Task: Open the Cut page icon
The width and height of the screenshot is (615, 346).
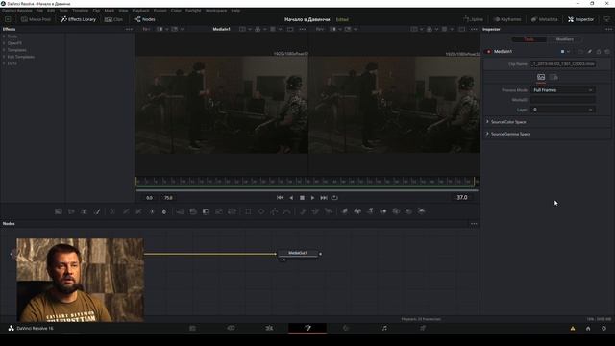Action: (x=231, y=328)
